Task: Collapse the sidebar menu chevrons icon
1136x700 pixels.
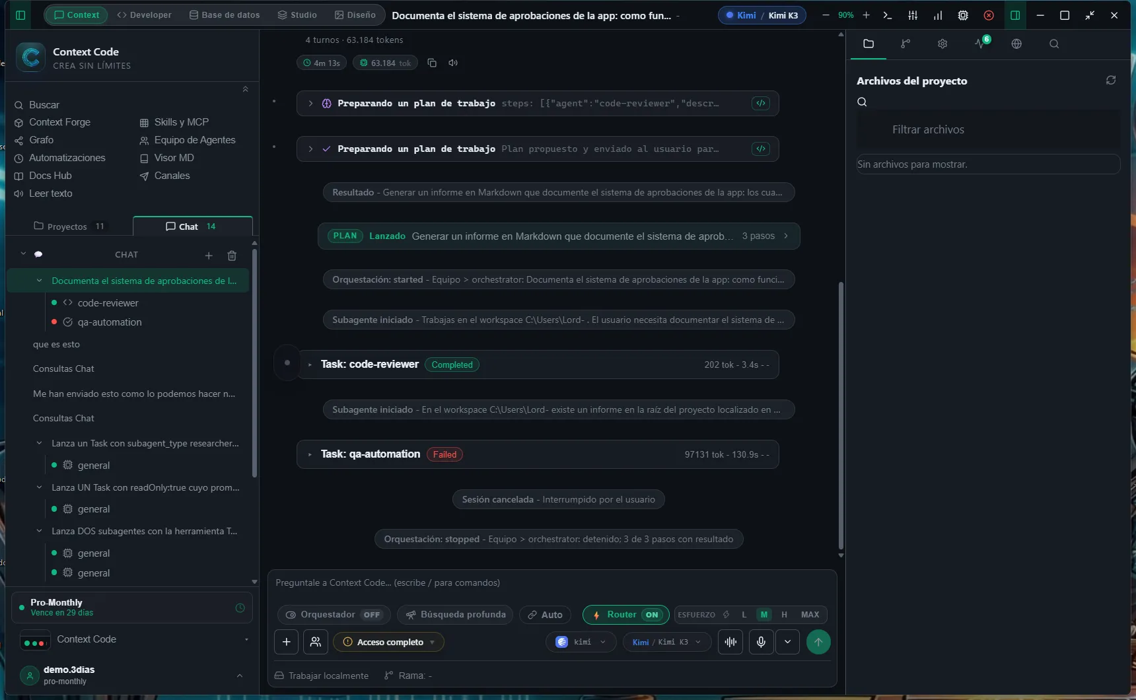Action: [245, 89]
